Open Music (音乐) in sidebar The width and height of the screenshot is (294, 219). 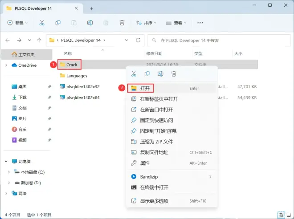click(22, 129)
